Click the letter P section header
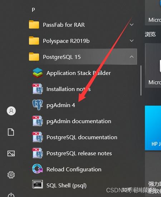The width and height of the screenshot is (161, 197). [33, 10]
